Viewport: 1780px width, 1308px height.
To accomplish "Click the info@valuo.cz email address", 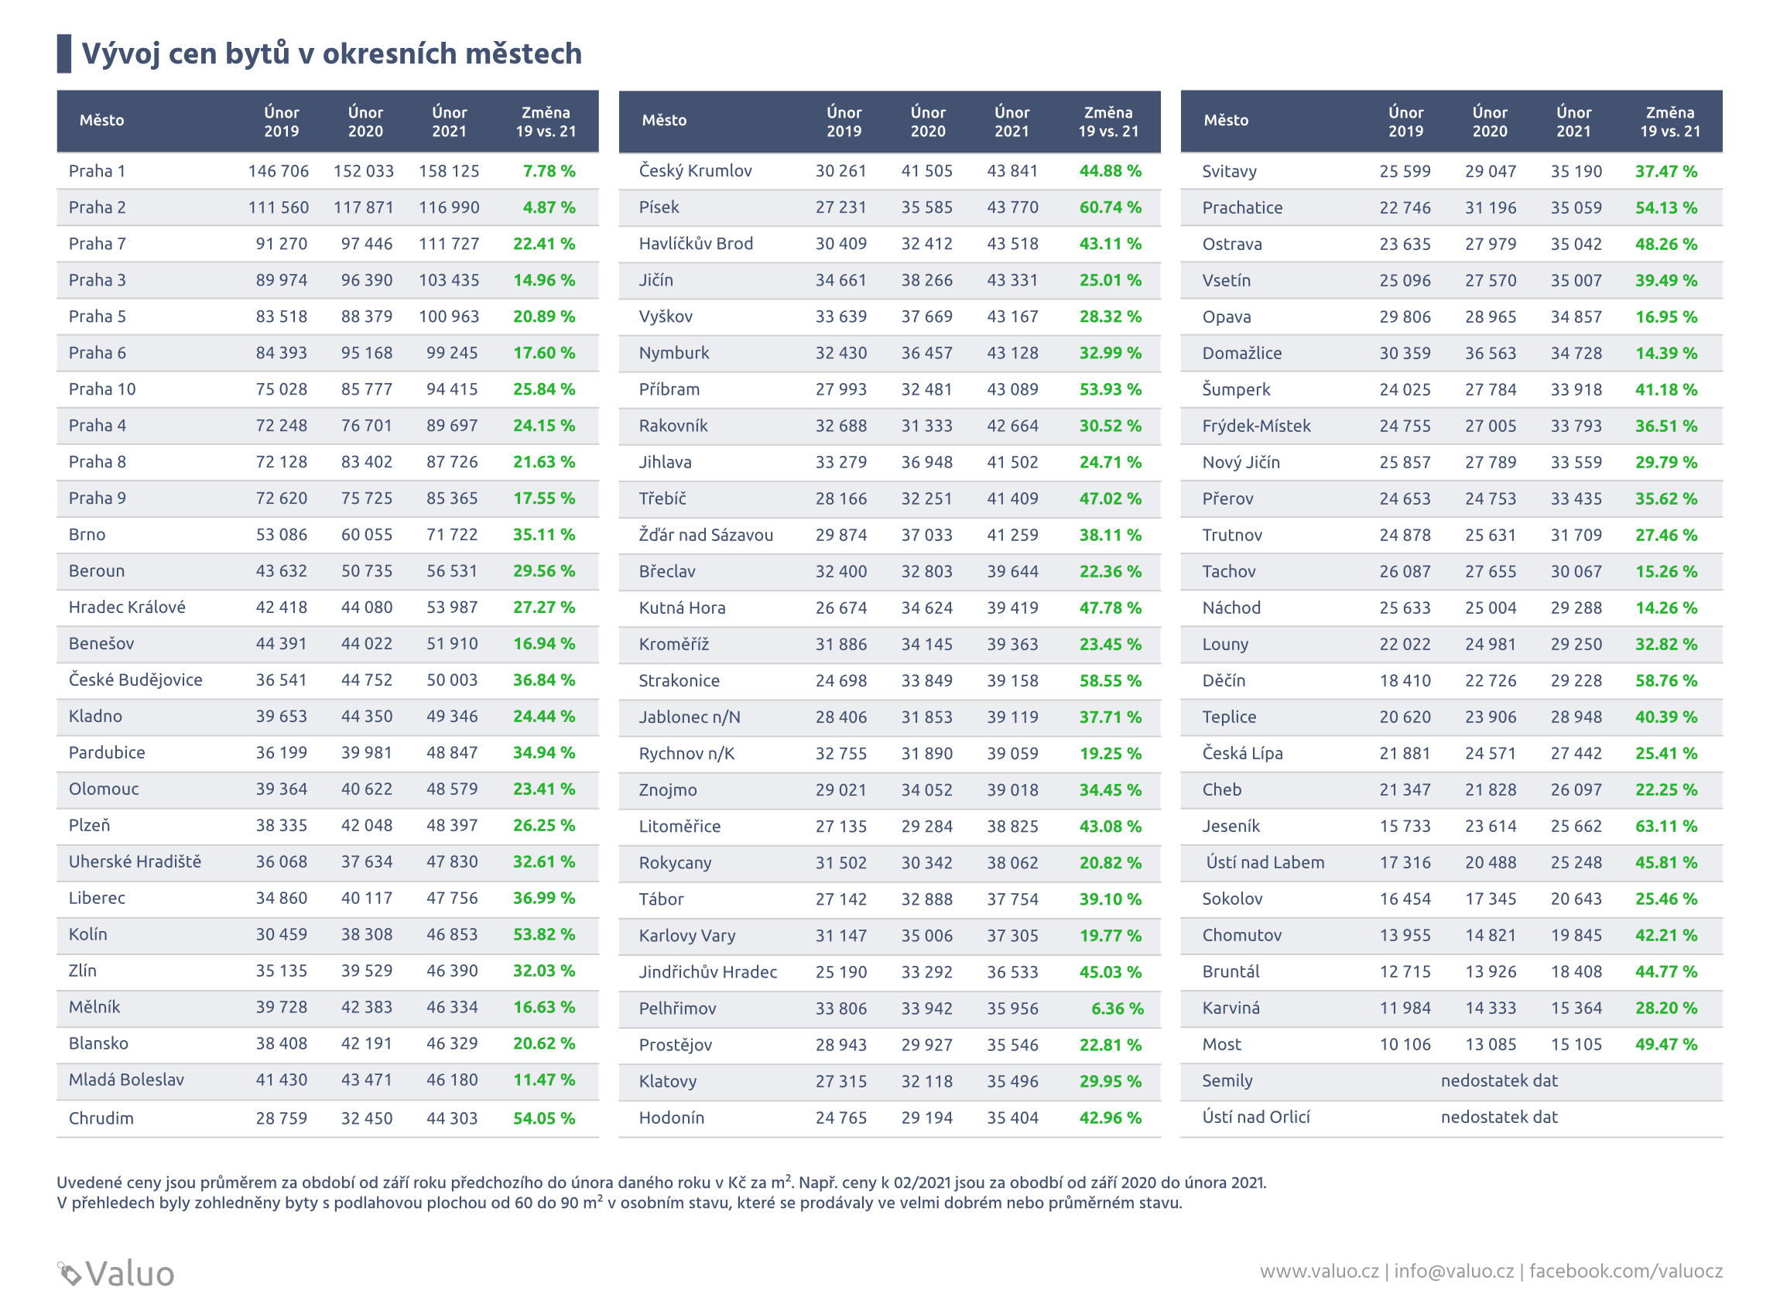I will 1453,1271.
